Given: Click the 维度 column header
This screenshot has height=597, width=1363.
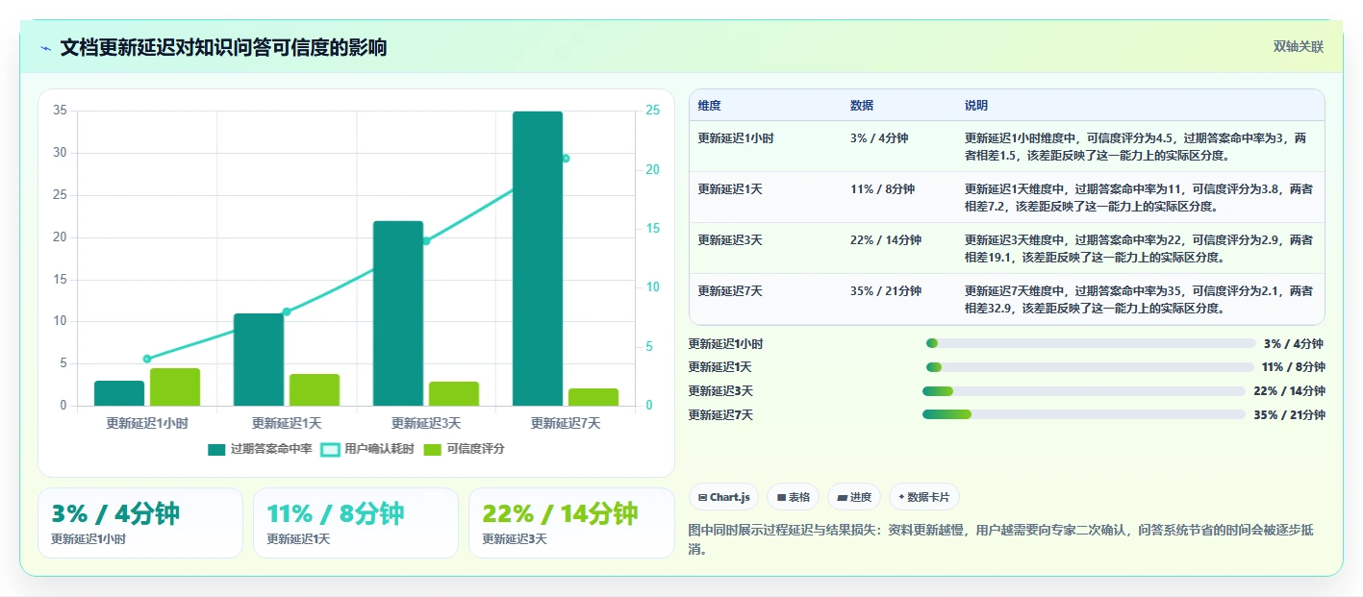Looking at the screenshot, I should (710, 106).
